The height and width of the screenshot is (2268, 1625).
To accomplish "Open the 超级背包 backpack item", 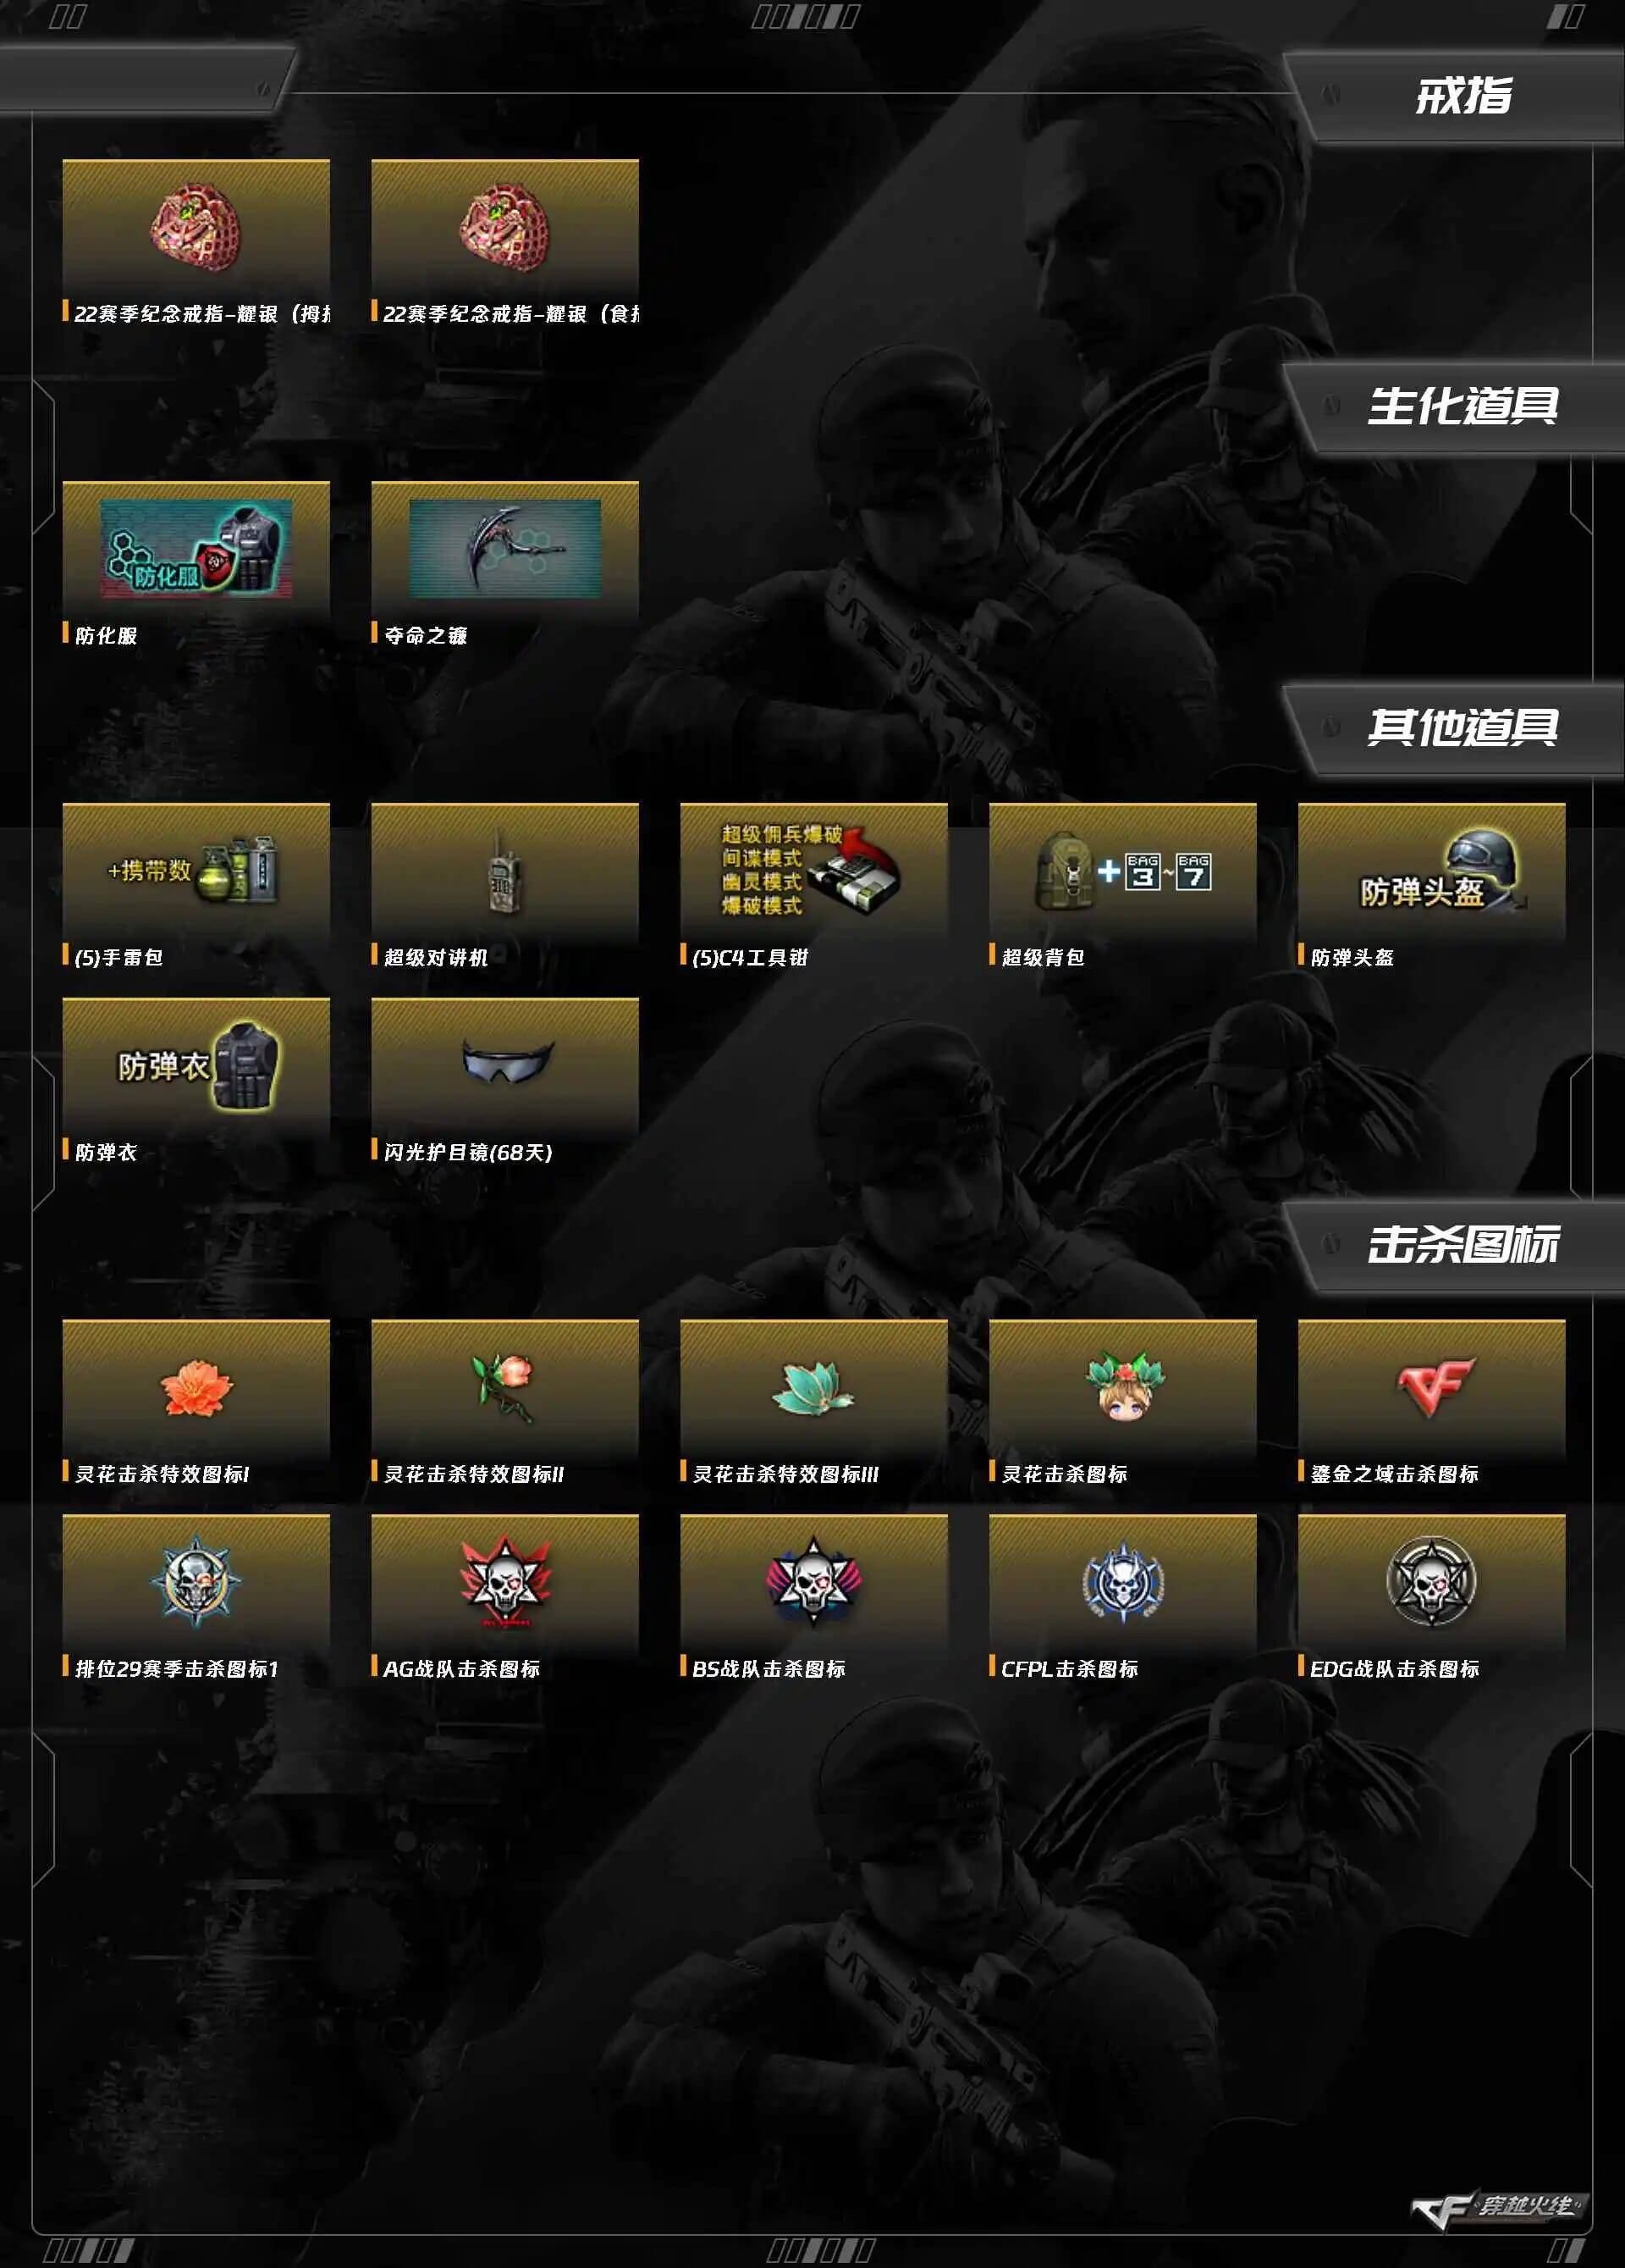I will 1122,870.
